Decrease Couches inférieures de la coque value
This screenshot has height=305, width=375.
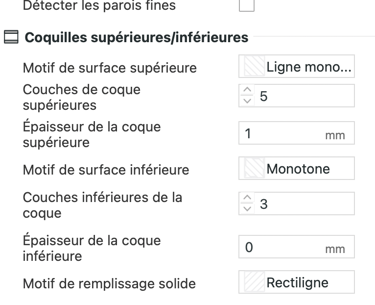coord(249,208)
